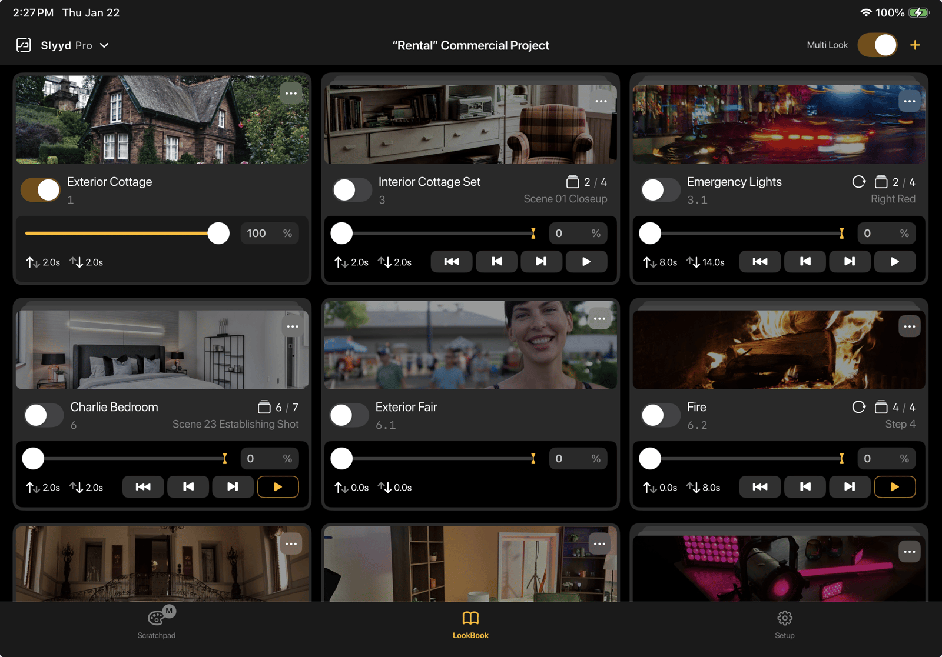Turn off the Multi Look switch
The image size is (942, 657).
point(877,45)
